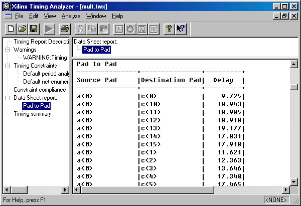
Task: Click Data Sheet report label in the top-right pane
Action: pos(95,42)
